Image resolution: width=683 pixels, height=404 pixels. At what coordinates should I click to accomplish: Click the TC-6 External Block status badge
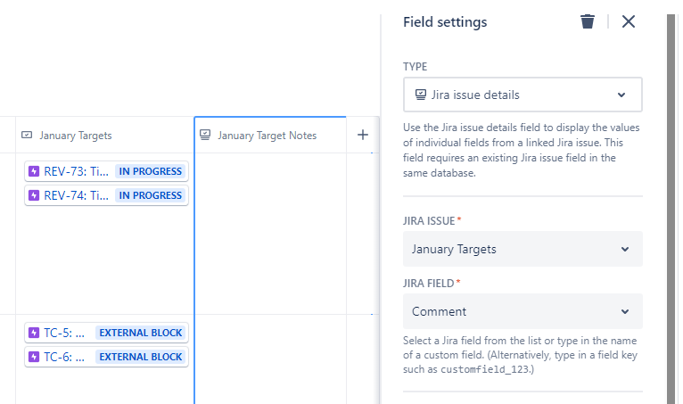[x=140, y=357]
